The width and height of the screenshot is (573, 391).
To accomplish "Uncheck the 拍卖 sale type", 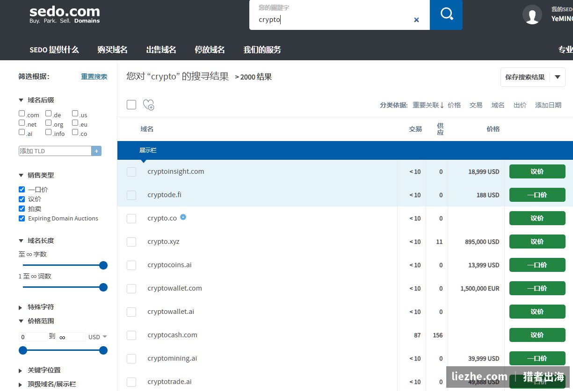I will coord(22,209).
